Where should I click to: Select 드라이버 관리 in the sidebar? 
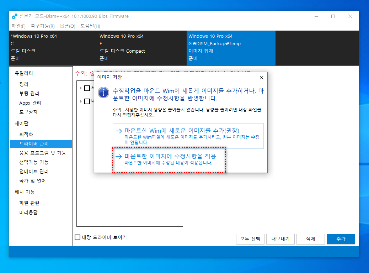(x=41, y=144)
